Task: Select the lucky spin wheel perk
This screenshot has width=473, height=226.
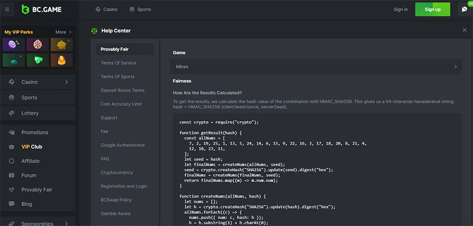Action: (37, 45)
